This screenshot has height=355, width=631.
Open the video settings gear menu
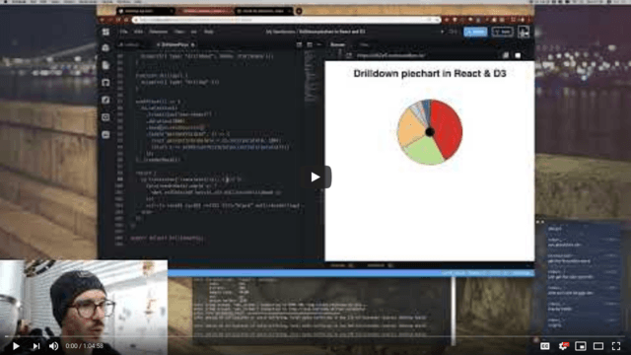(x=563, y=346)
